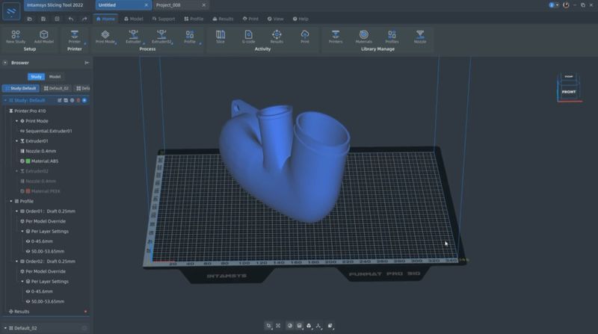Switch Browser panel to Model view
Viewport: 598px width, 334px height.
55,76
